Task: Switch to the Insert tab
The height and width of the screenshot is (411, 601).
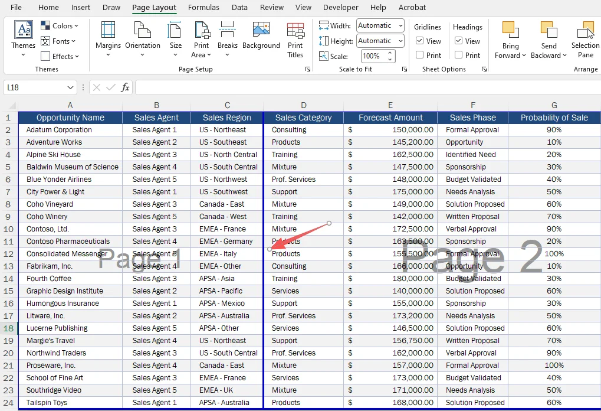Action: pos(81,7)
